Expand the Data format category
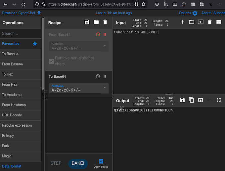The height and width of the screenshot is (171, 225). pos(21,166)
